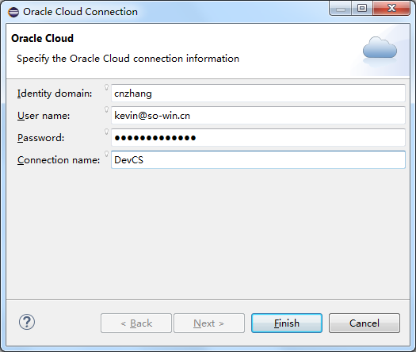Click the Finish button
The image size is (416, 352).
click(x=287, y=323)
